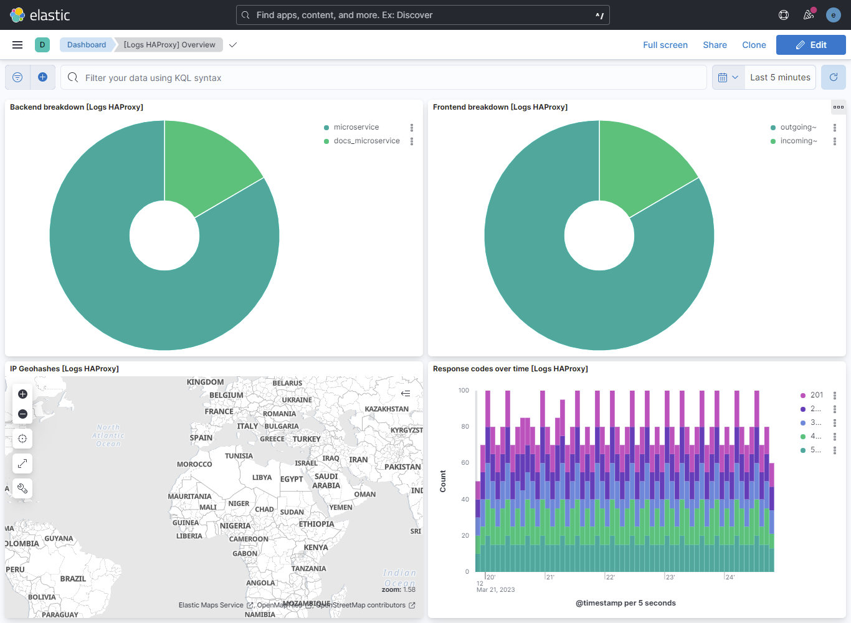The width and height of the screenshot is (851, 623).
Task: Refresh the dashboard with the refresh icon
Action: (833, 77)
